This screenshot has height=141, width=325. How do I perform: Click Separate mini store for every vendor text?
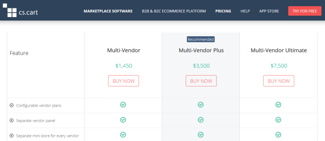point(48,136)
